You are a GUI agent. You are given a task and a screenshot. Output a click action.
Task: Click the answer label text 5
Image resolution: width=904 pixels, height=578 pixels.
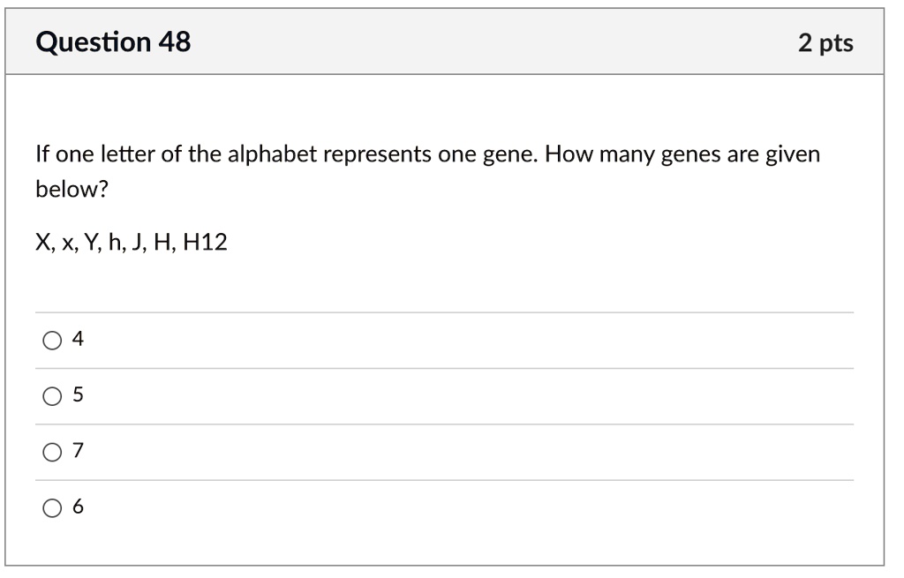(78, 394)
